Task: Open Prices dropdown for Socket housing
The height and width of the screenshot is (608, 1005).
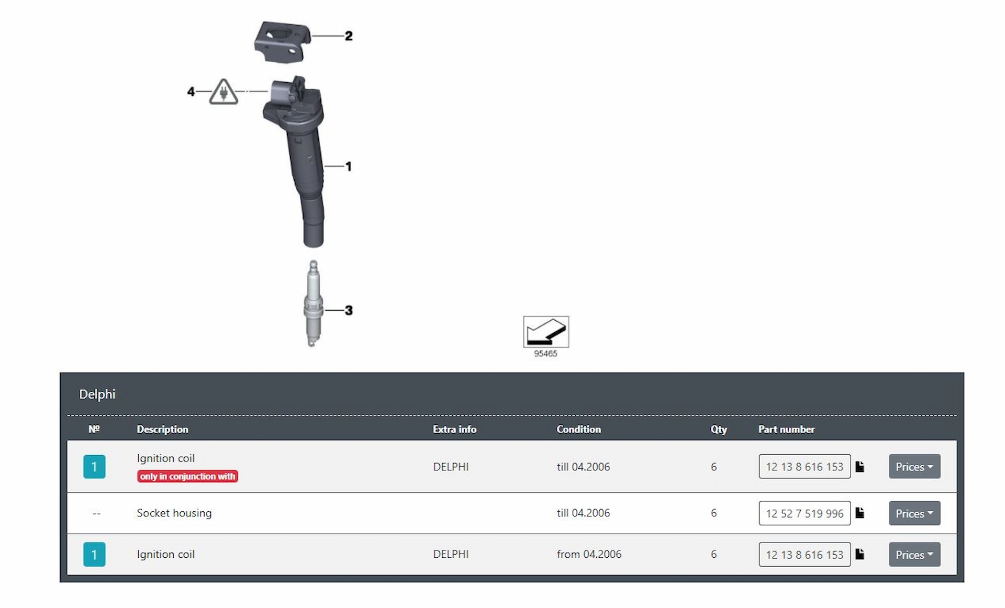Action: (914, 513)
